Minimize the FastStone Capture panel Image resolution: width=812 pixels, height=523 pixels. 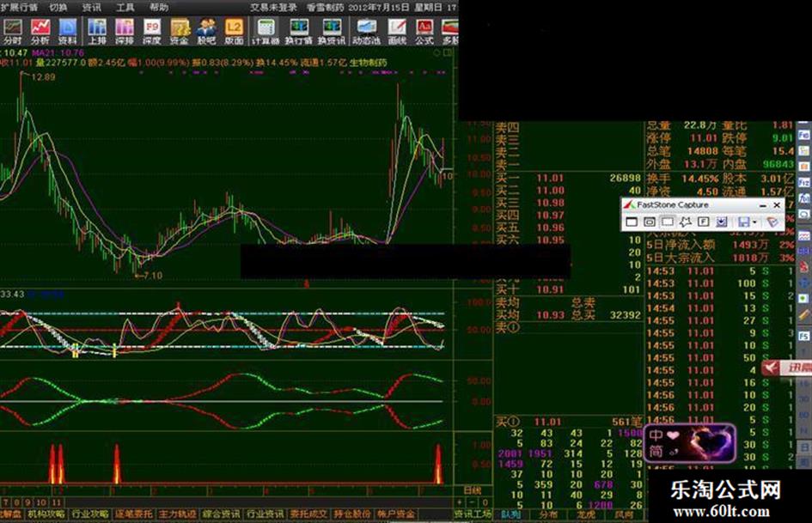coord(762,205)
